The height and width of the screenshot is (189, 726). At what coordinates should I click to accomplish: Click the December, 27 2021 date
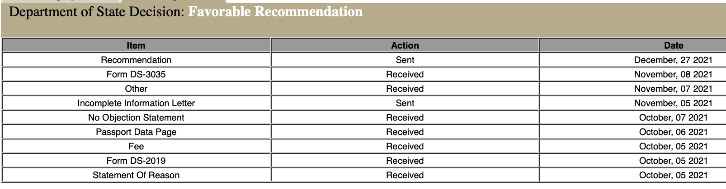tap(673, 60)
